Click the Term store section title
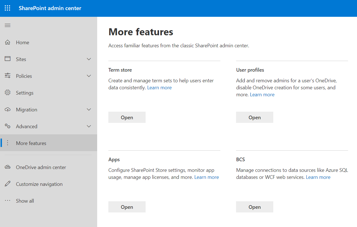 click(120, 70)
